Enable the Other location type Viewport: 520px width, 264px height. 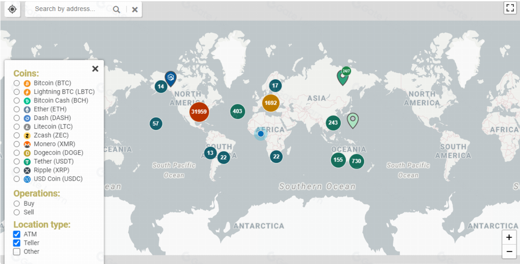click(x=17, y=251)
